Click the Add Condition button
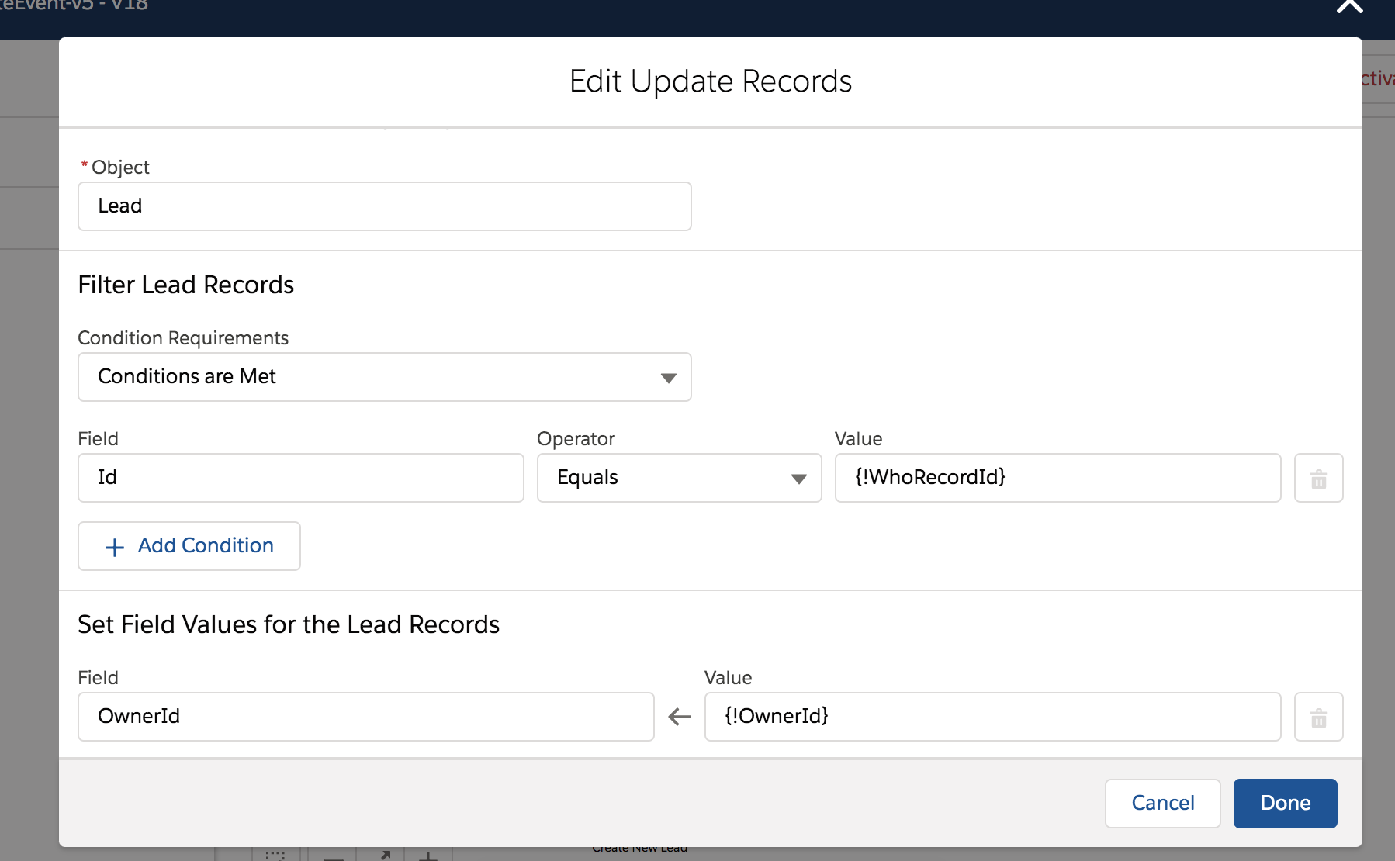 pyautogui.click(x=189, y=546)
